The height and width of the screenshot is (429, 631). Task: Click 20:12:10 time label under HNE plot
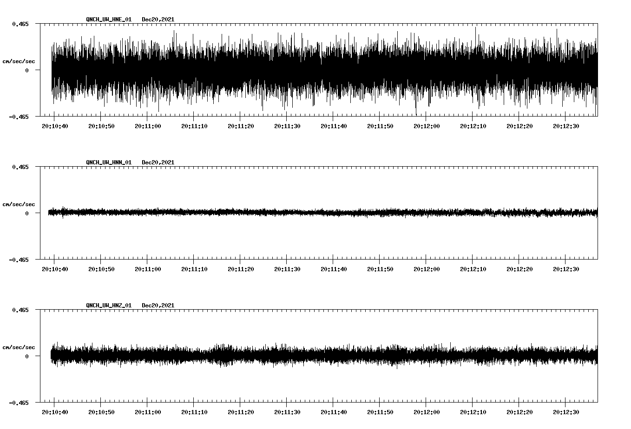click(473, 126)
